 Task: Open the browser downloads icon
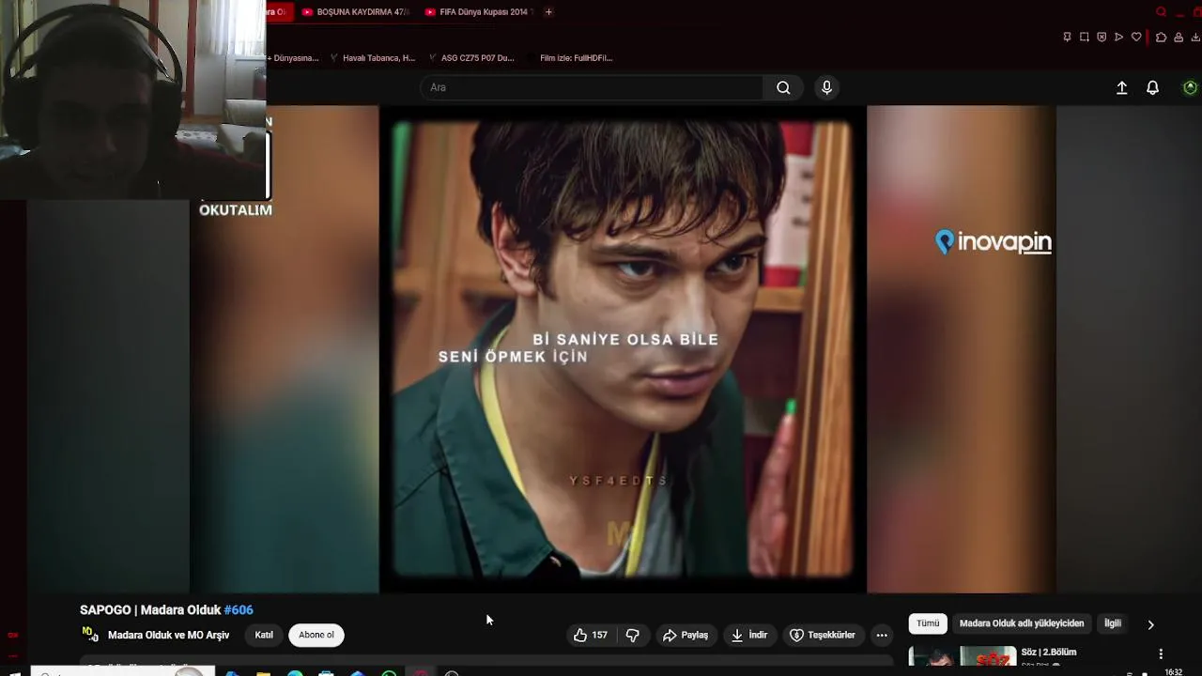point(1195,38)
